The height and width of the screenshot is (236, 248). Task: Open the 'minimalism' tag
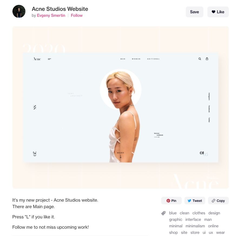point(195,226)
